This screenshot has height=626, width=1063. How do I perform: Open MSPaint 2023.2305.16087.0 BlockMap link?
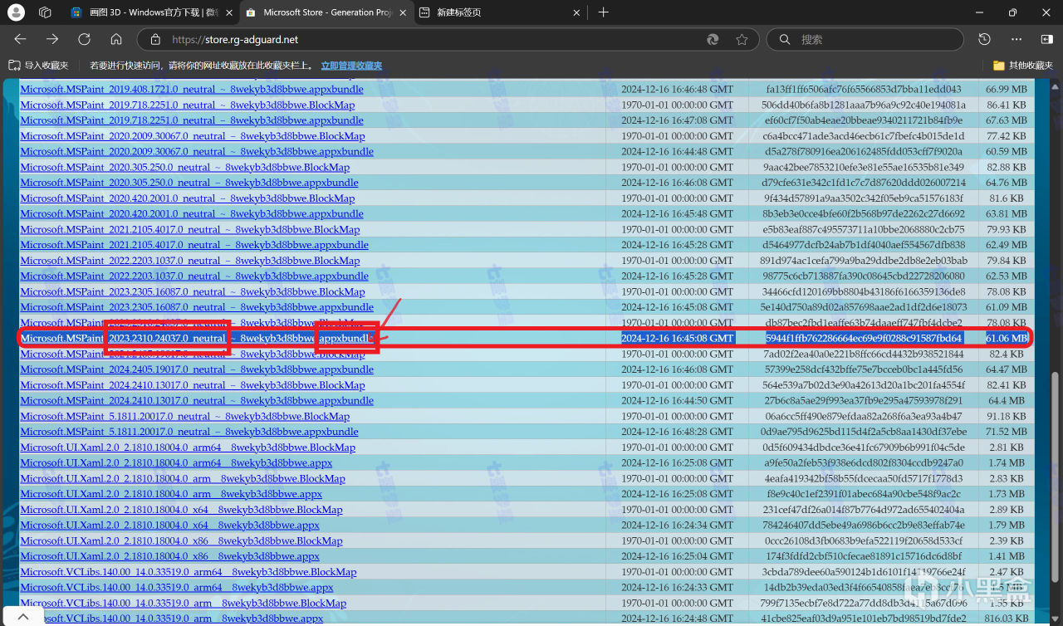pyautogui.click(x=193, y=292)
